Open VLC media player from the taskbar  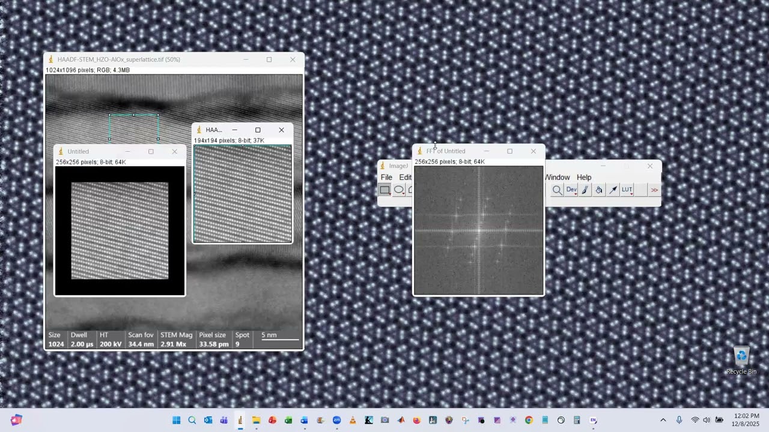[353, 420]
